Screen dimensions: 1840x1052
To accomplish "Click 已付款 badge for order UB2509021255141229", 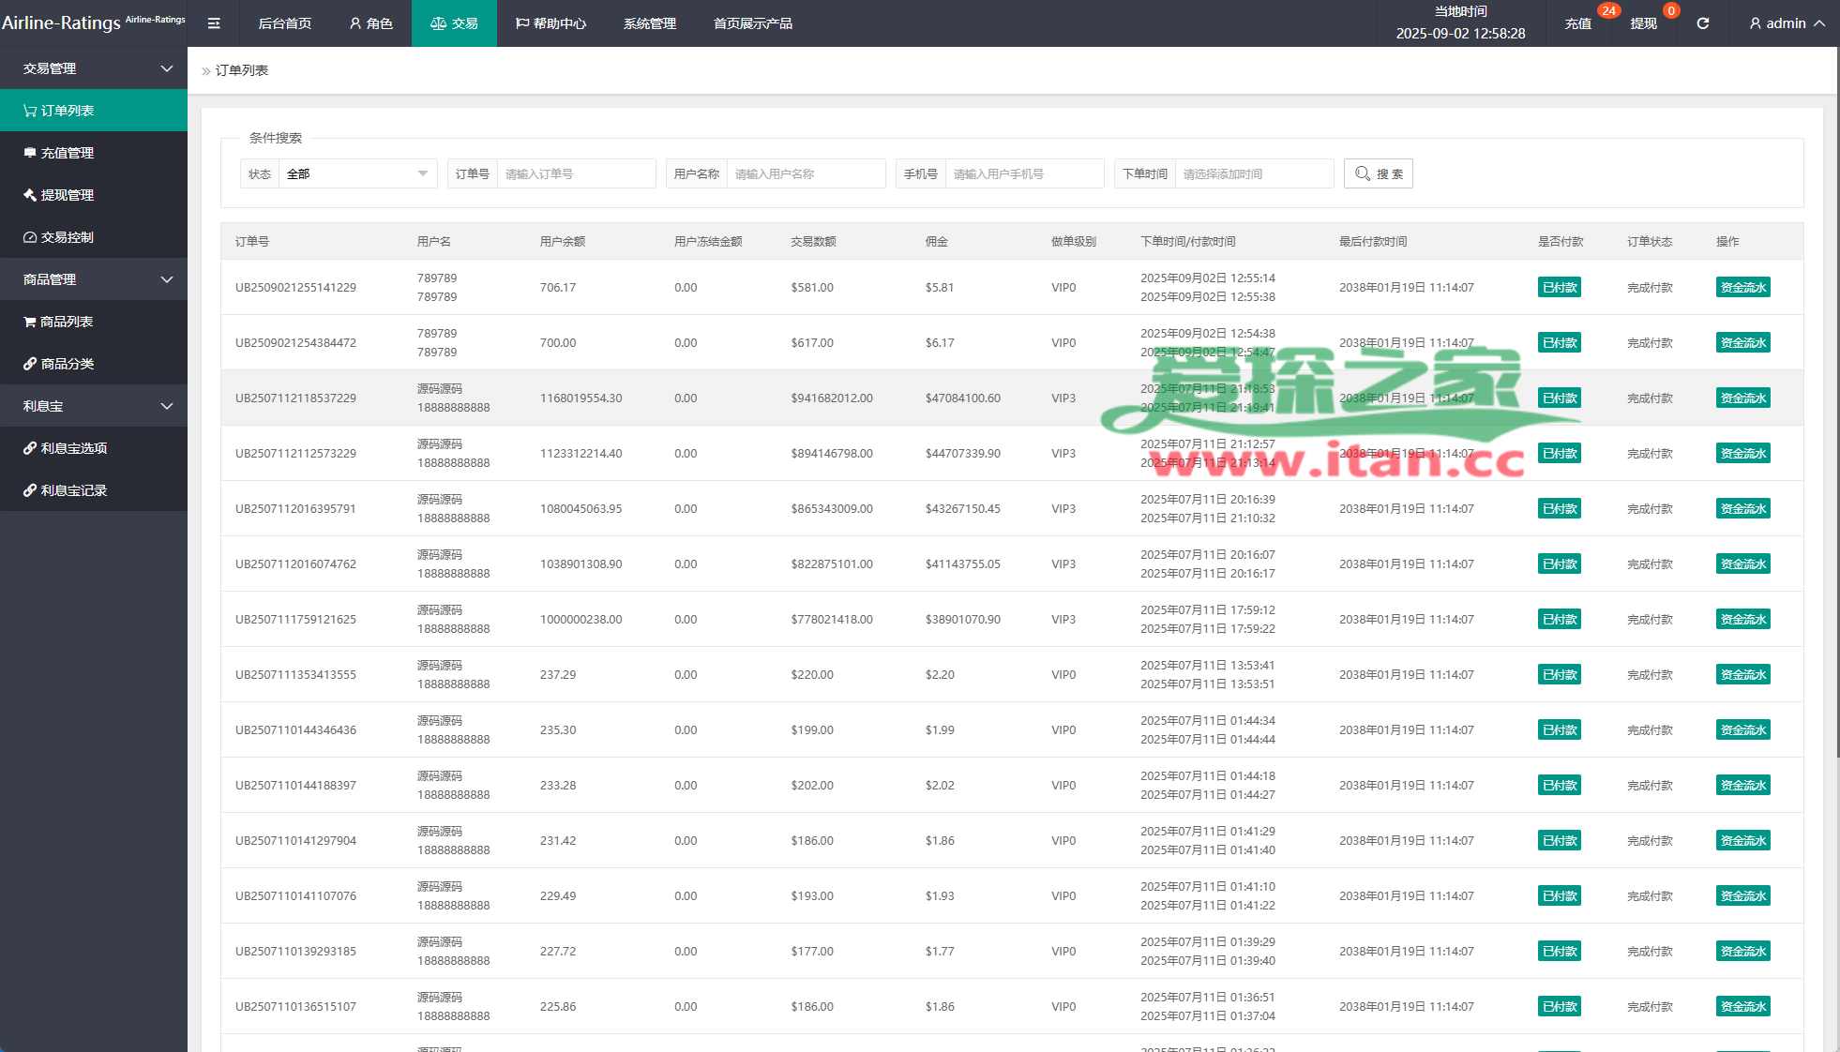I will coord(1560,288).
